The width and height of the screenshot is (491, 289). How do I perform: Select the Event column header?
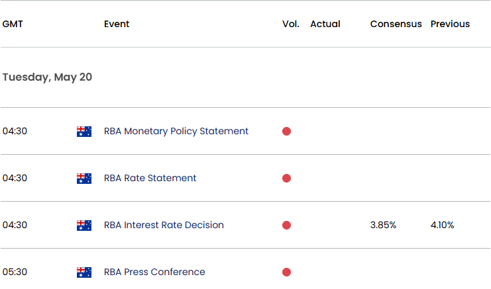[117, 24]
